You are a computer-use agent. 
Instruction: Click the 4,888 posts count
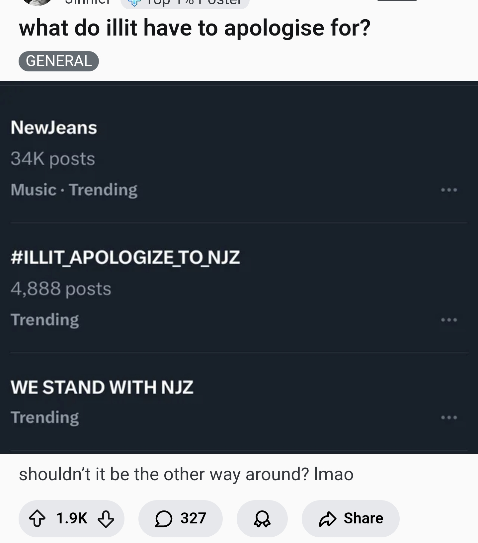point(61,289)
